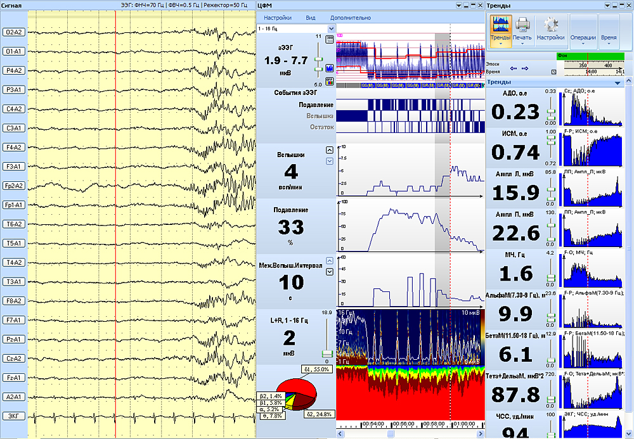
Task: Click lower handle of аЭЭГ range slider
Action: point(319,69)
